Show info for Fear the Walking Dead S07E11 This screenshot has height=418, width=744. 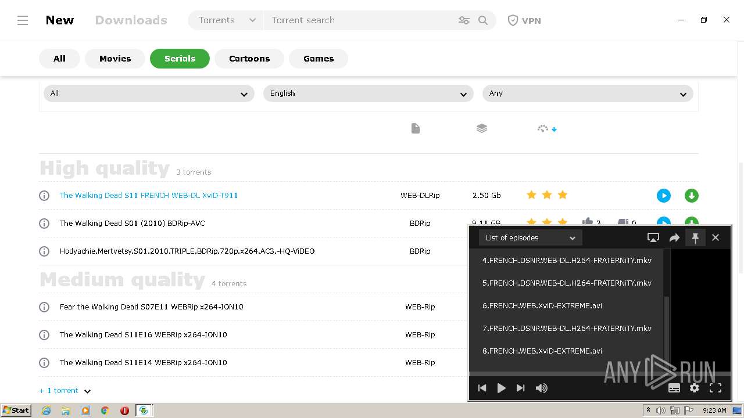pyautogui.click(x=44, y=307)
